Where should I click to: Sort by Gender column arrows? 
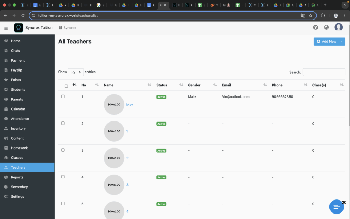tap(215, 85)
